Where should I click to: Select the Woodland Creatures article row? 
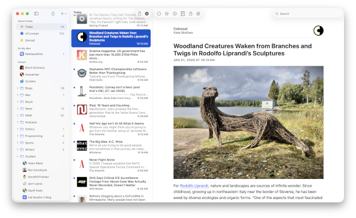click(x=111, y=39)
